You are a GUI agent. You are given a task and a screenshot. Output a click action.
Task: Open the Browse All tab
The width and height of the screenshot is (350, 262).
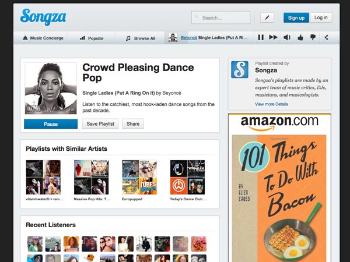140,38
